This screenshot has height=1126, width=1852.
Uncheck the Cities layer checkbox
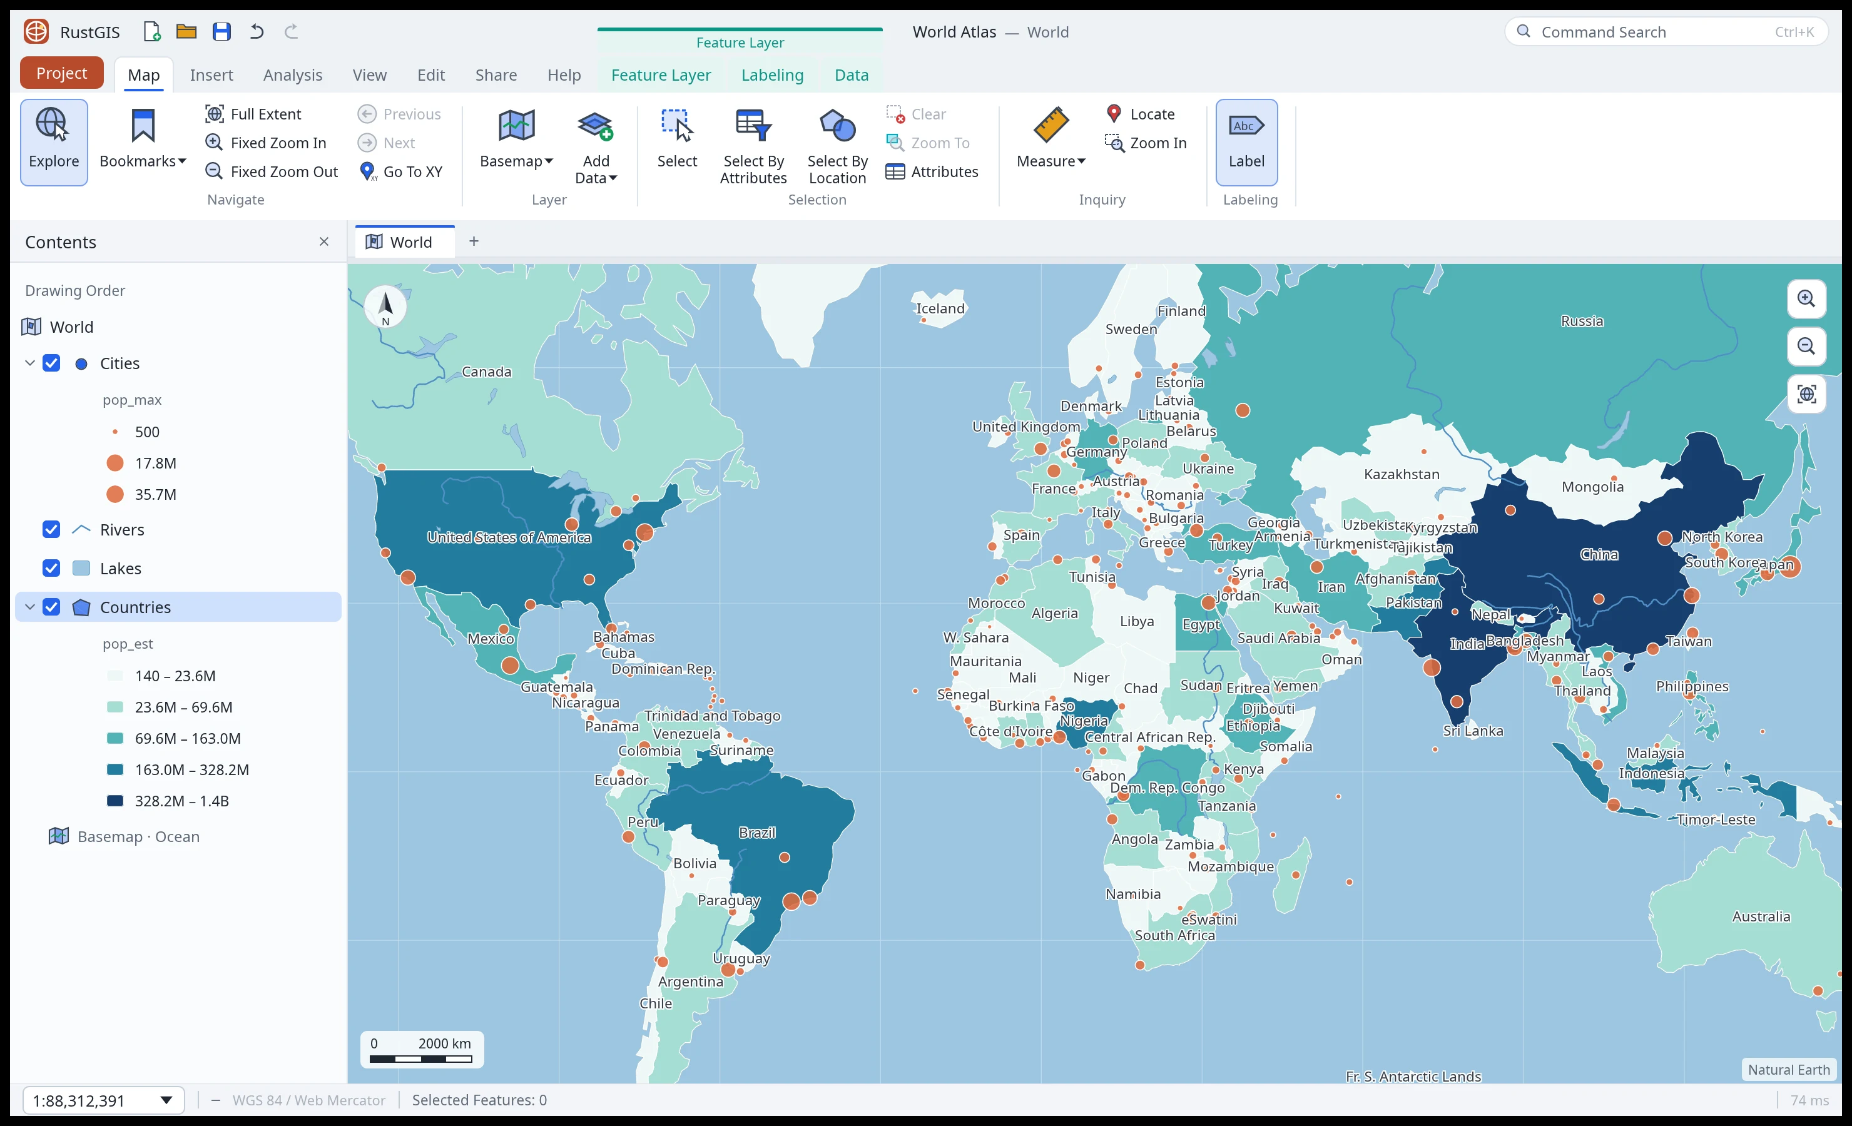click(x=51, y=363)
